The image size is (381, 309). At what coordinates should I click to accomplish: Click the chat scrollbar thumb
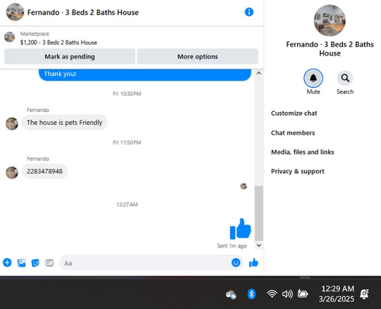tap(259, 213)
